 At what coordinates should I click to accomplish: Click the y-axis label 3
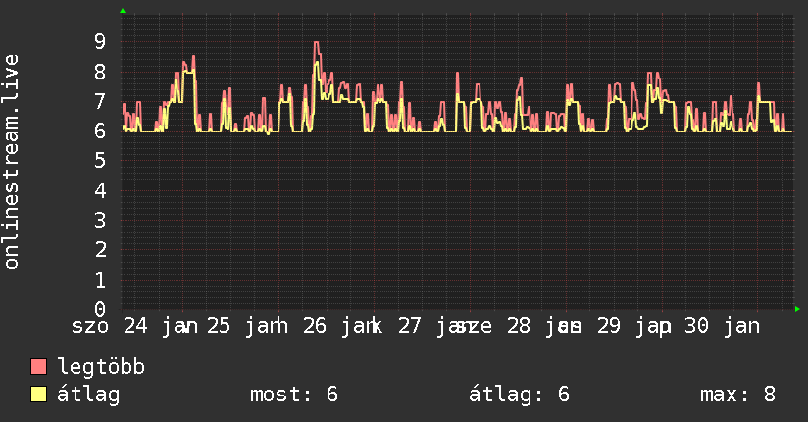tap(100, 220)
